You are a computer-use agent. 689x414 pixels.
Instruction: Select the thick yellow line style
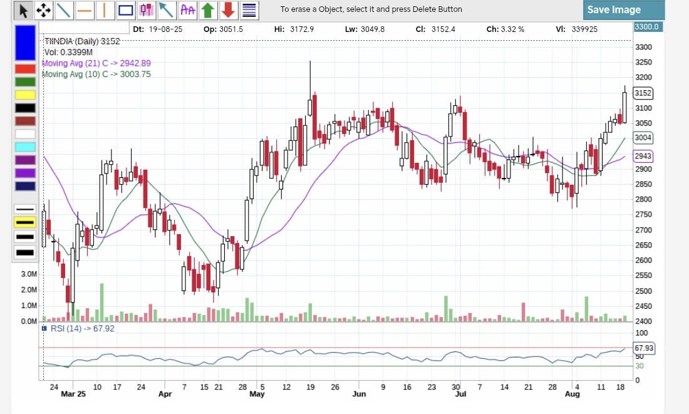(24, 222)
